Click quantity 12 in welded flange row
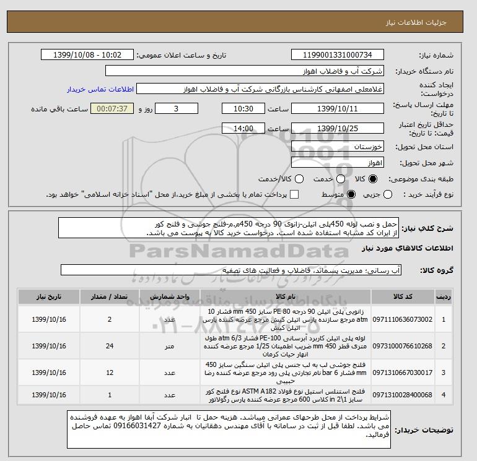 [110, 373]
